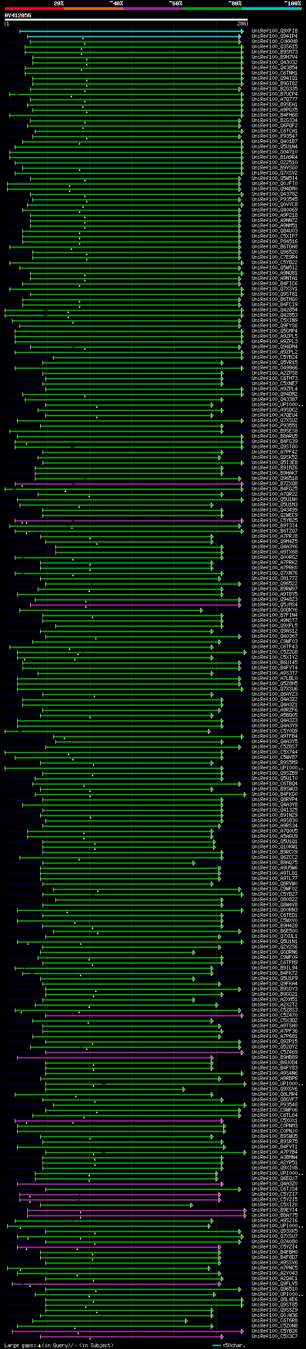Select the query label AV412056

[x=18, y=15]
